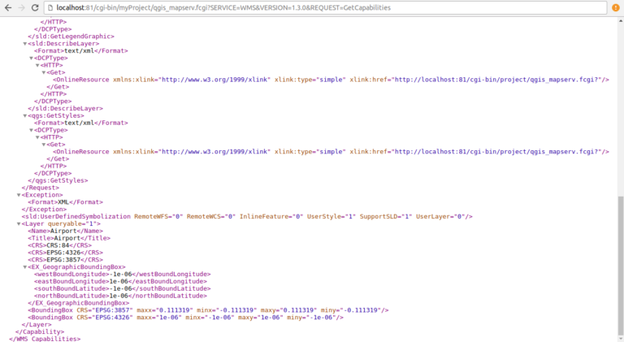Collapse the qgs:GetStyles XML node
Image resolution: width=624 pixels, height=342 pixels.
tap(25, 115)
